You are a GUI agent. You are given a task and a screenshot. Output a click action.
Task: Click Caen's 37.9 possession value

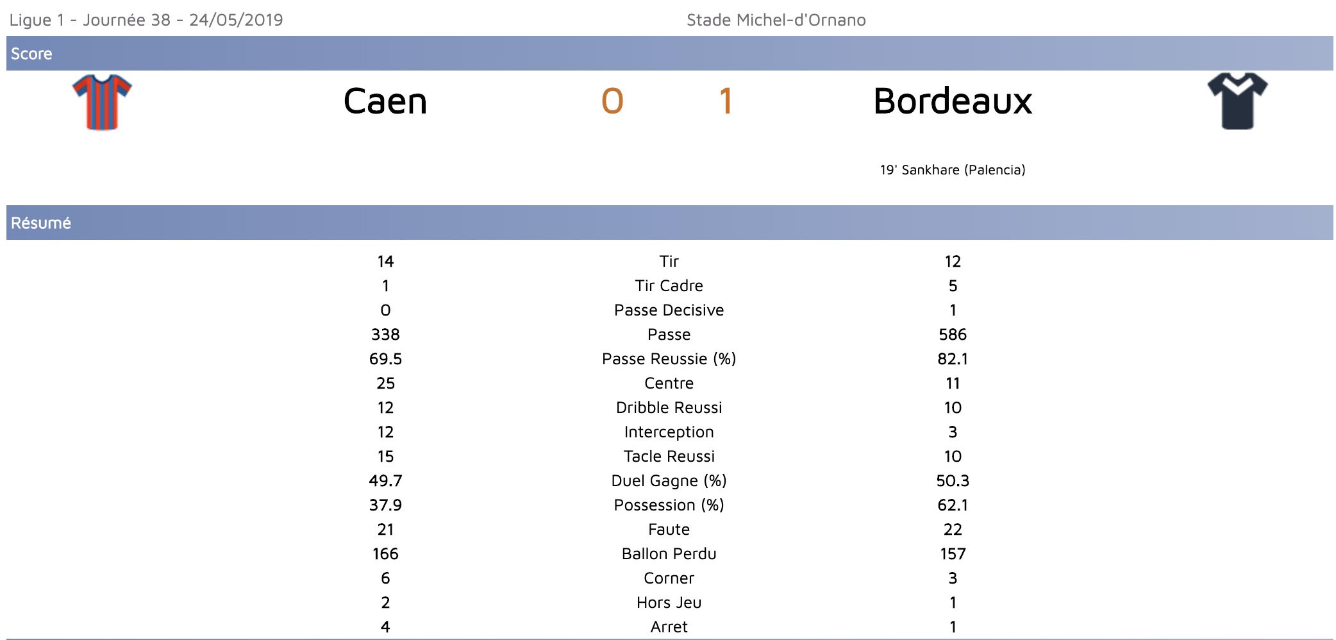385,505
